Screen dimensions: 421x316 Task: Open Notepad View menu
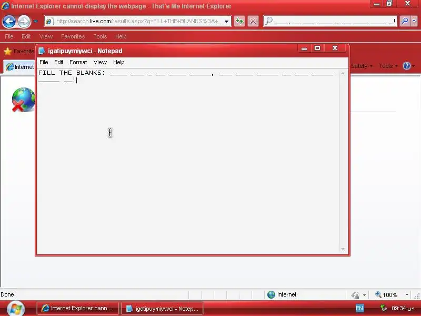pos(100,62)
